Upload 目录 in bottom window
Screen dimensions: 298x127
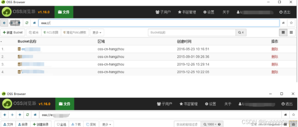pos(23,124)
